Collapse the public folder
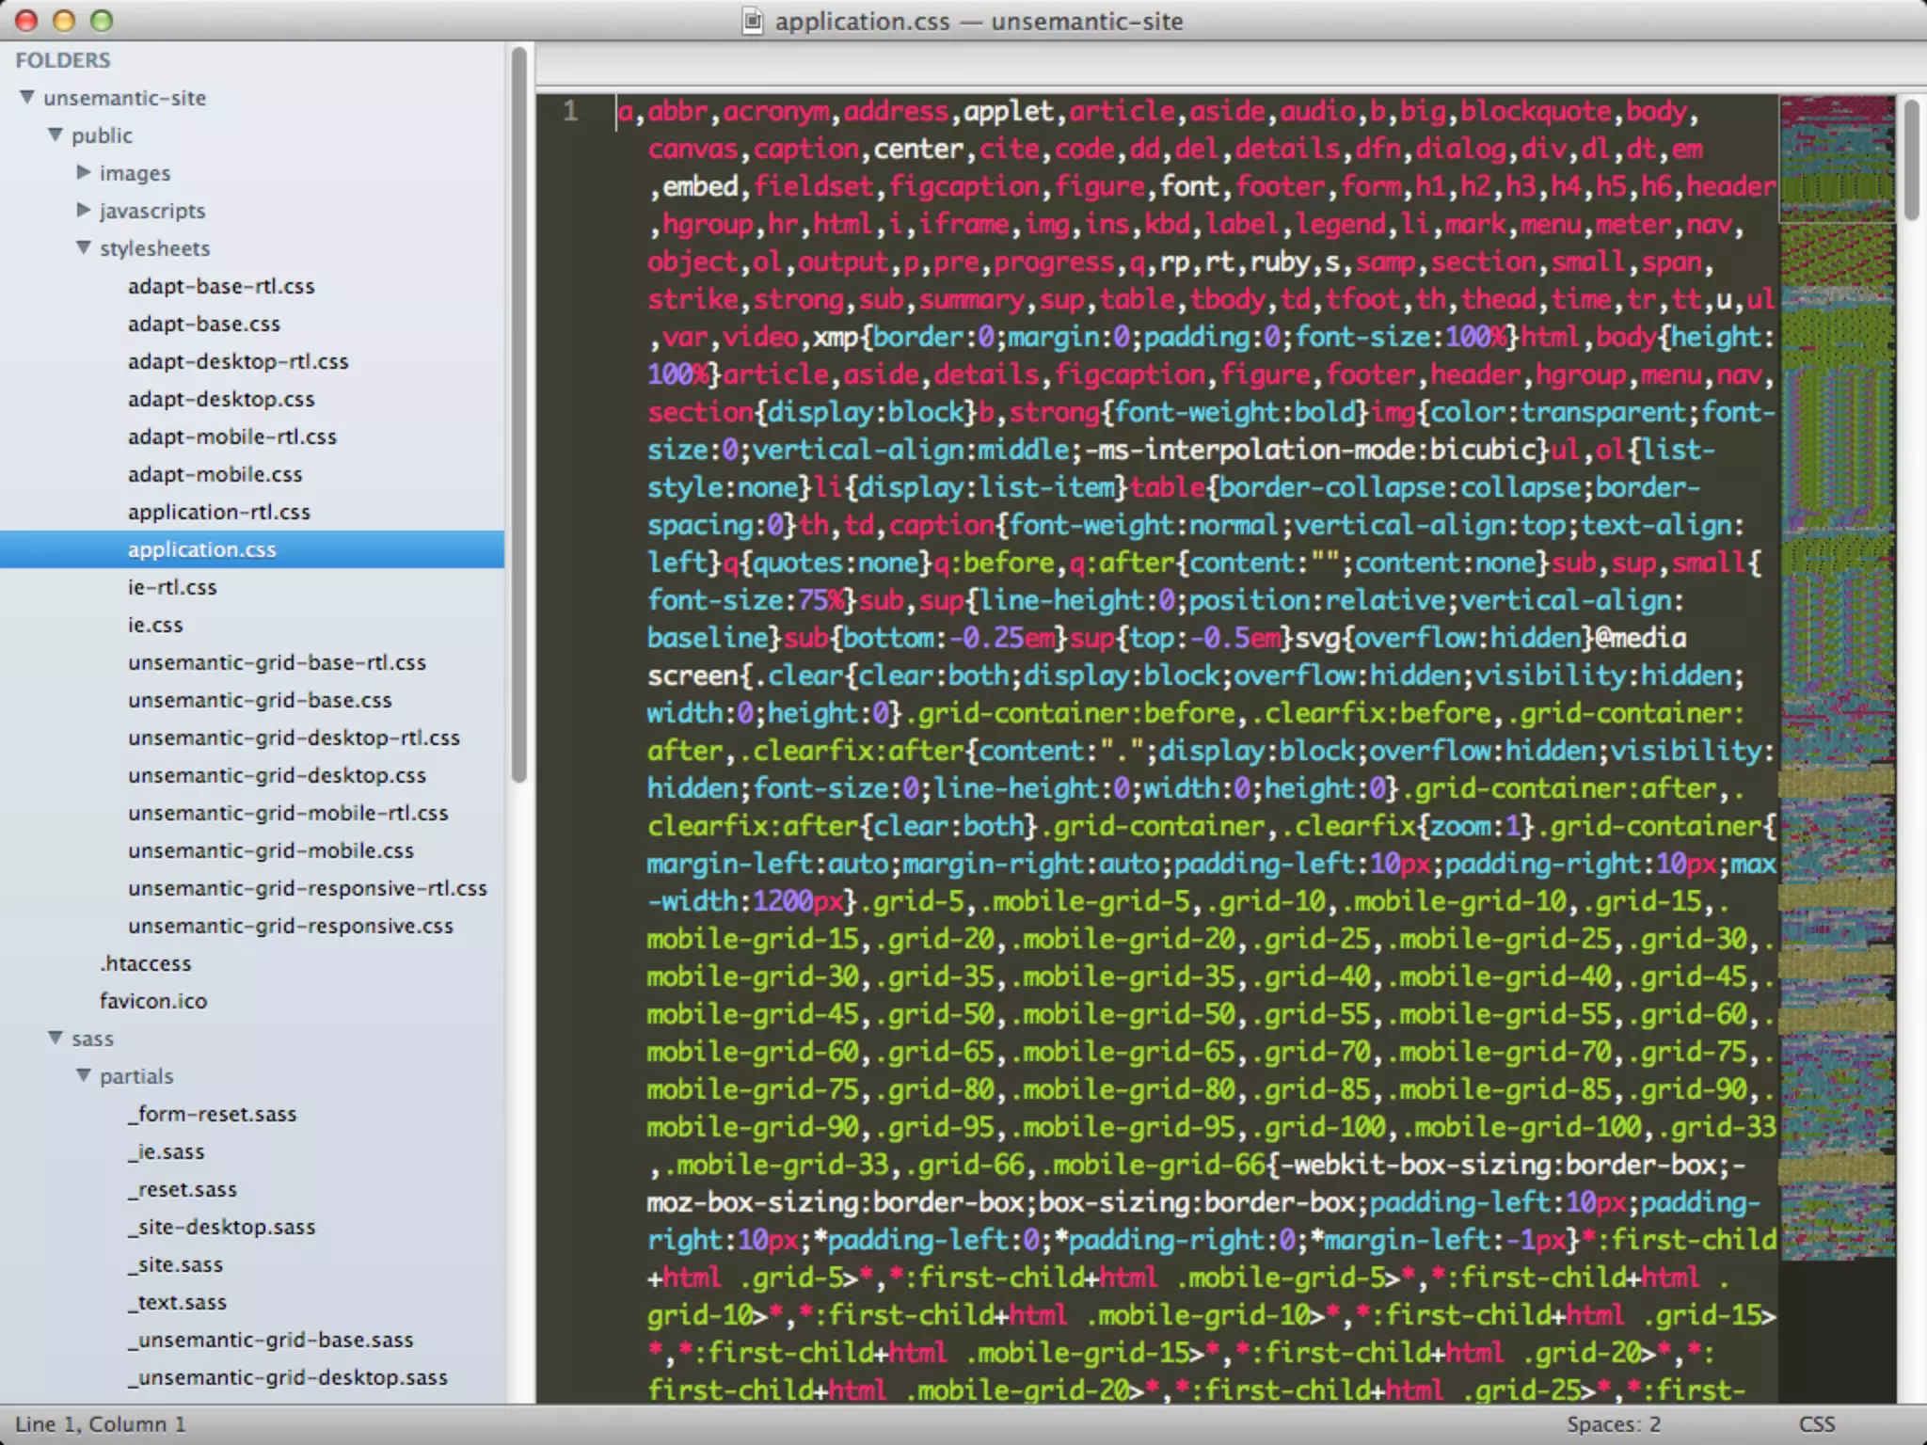Screen dimensions: 1927x1445 56,135
